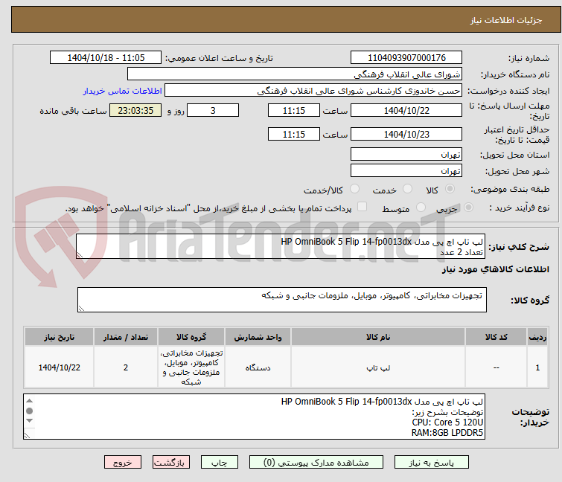Click the price validity date 1404/10/23 field

pyautogui.click(x=406, y=134)
